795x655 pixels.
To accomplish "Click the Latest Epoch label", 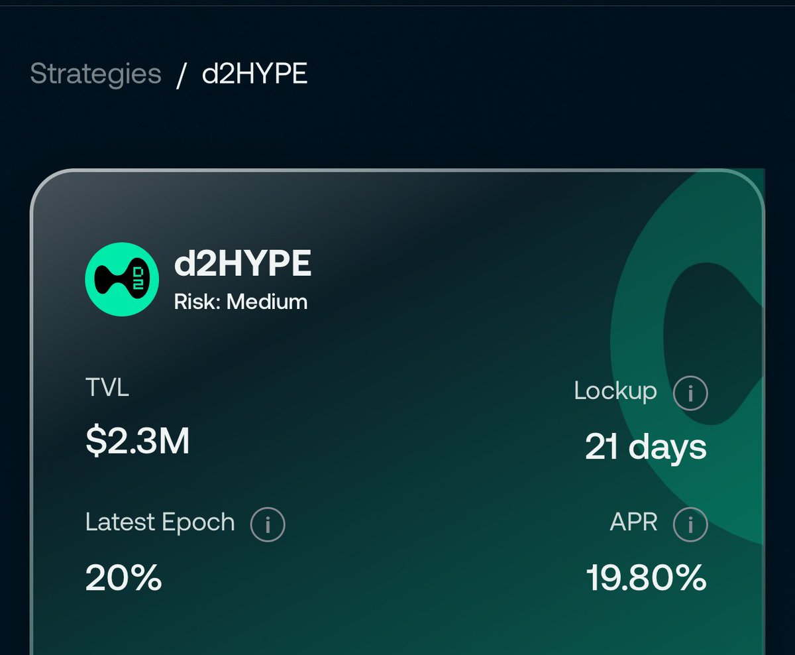I will coord(160,522).
